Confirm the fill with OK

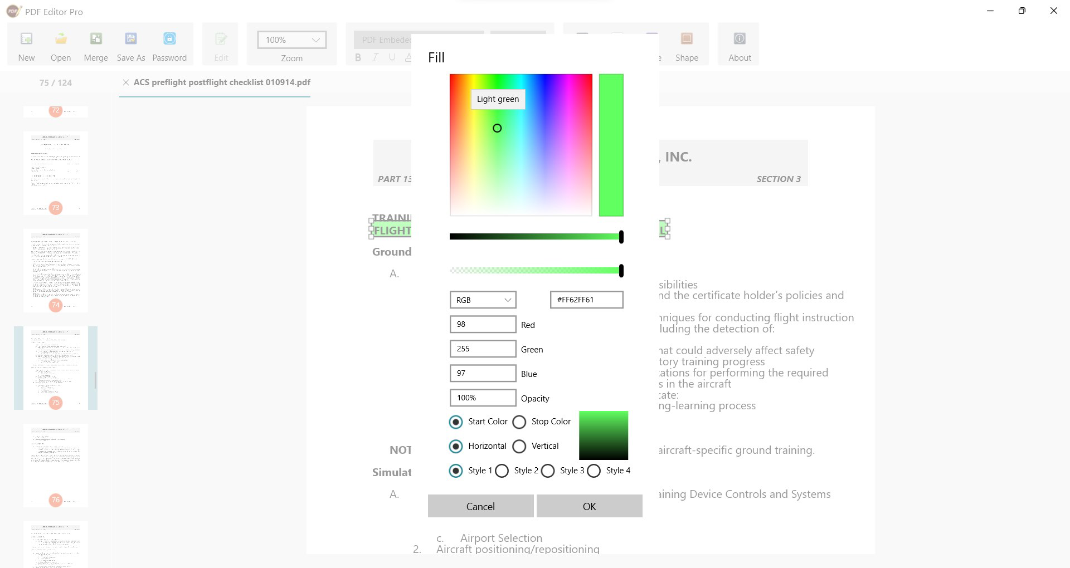pos(590,506)
